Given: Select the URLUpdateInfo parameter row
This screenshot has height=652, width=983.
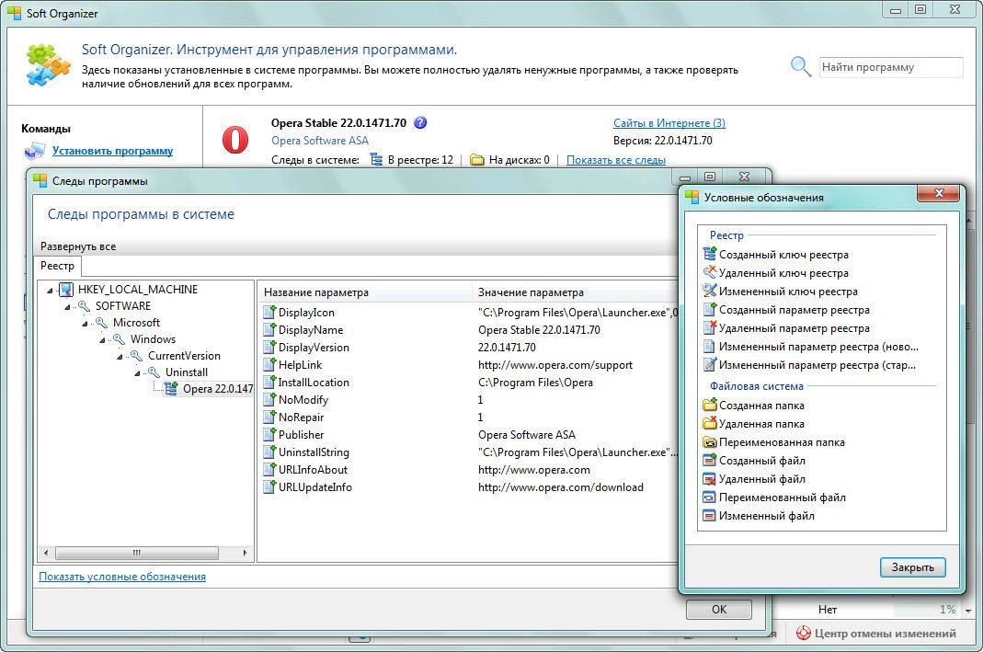Looking at the screenshot, I should 468,486.
